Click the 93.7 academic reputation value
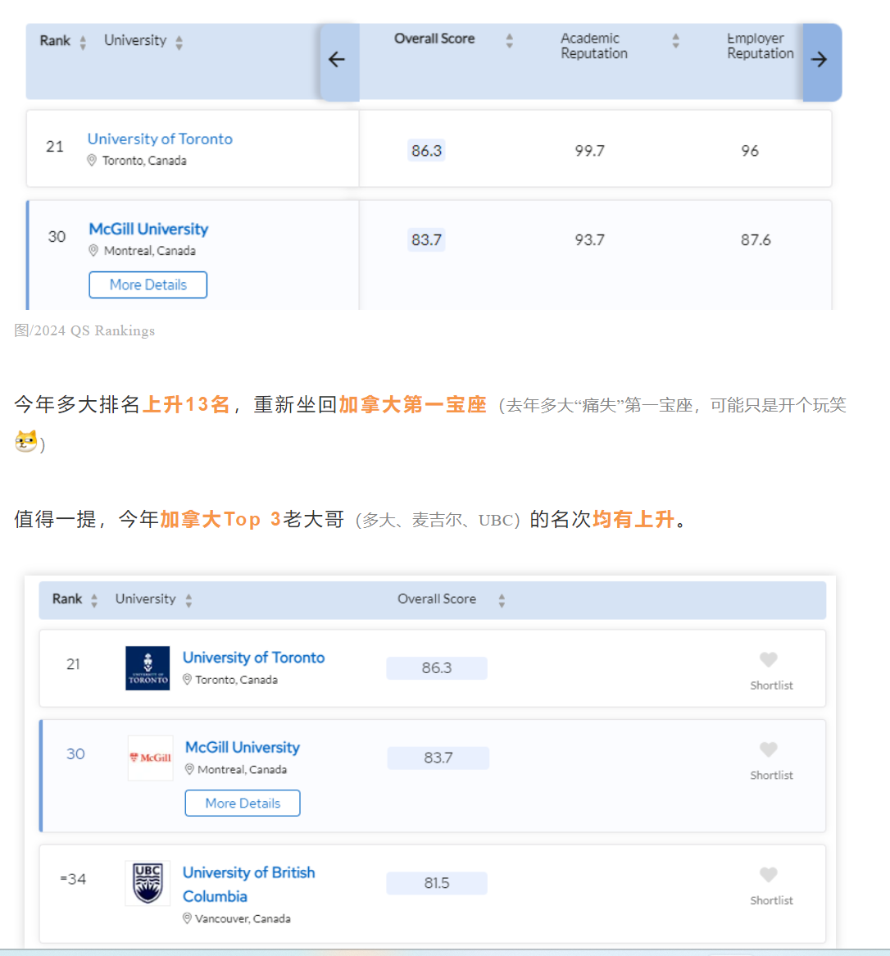 589,240
